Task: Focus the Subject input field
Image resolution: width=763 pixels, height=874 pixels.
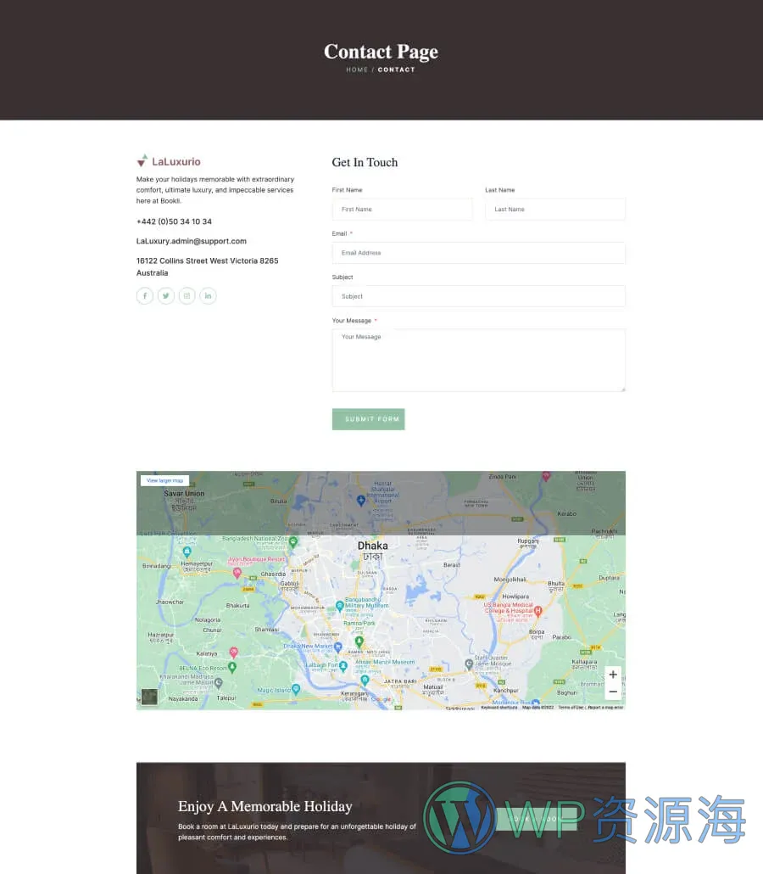Action: (478, 296)
